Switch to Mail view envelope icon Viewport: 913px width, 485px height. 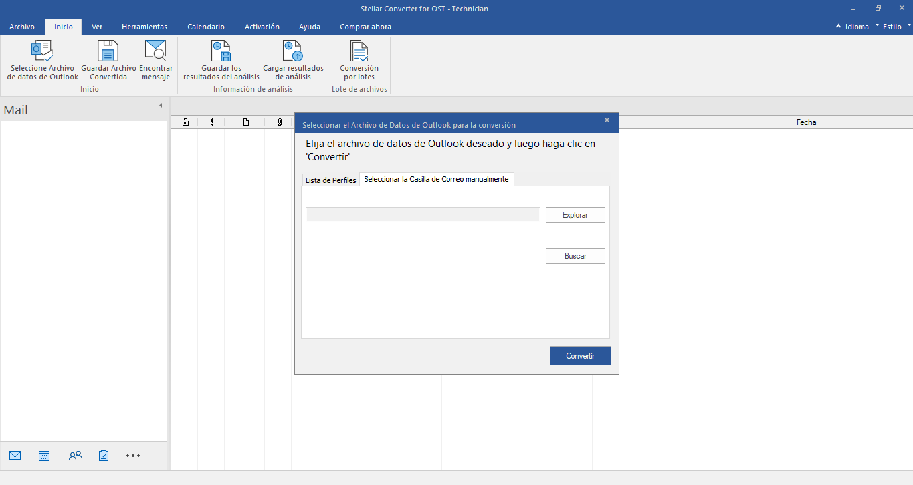click(15, 456)
